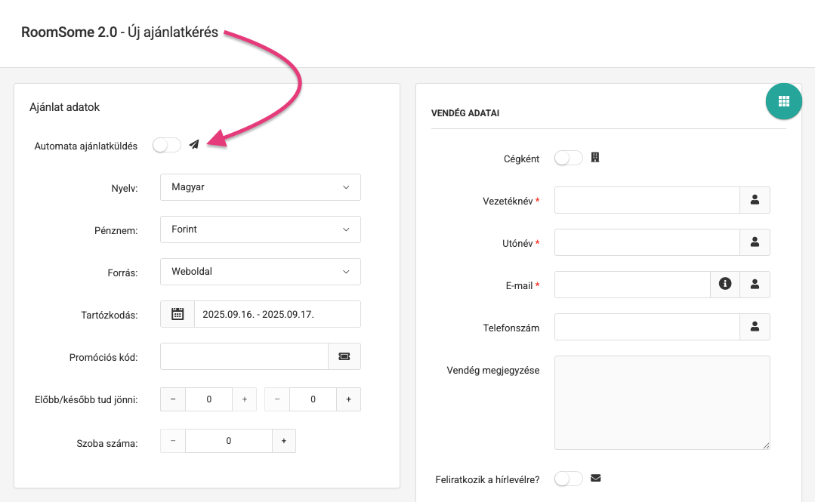Screen dimensions: 815x502
Task: Expand the Pénznem dropdown showing Forint
Action: point(260,229)
